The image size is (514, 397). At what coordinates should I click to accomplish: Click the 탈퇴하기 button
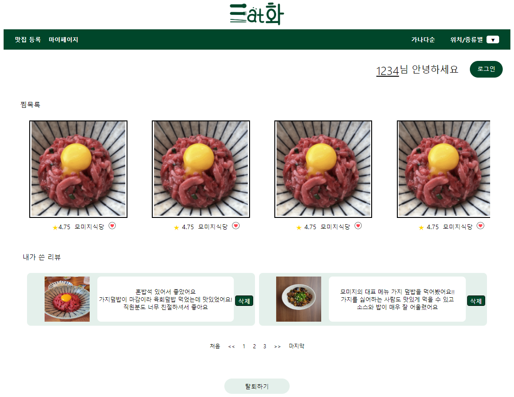[257, 386]
